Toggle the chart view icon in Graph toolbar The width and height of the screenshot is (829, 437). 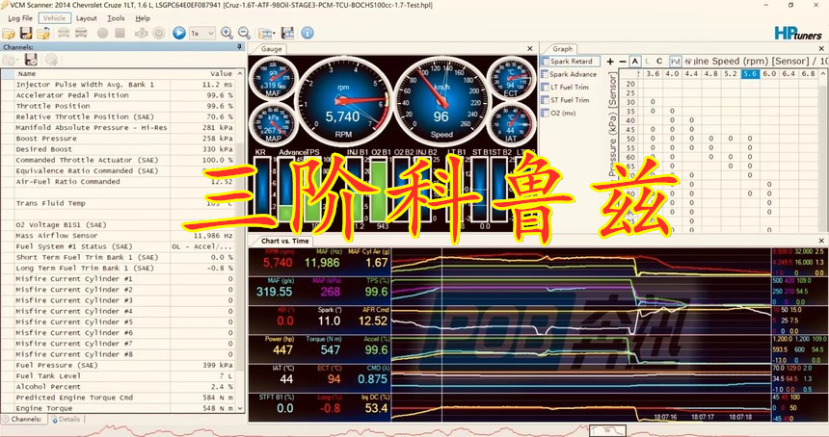tap(675, 62)
